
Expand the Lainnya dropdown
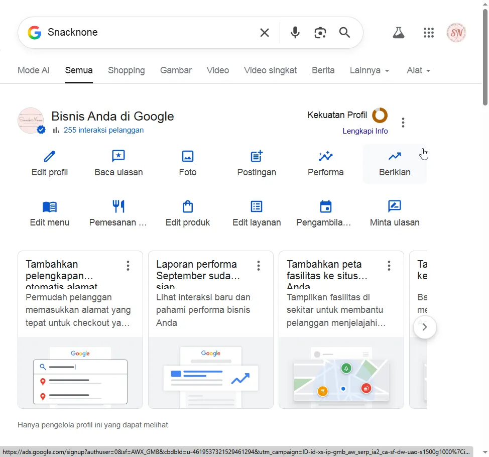click(369, 70)
